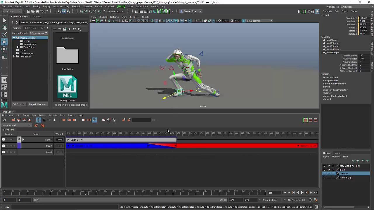Toggle P playback of grey_world_no_pick layer

pyautogui.click(x=329, y=166)
